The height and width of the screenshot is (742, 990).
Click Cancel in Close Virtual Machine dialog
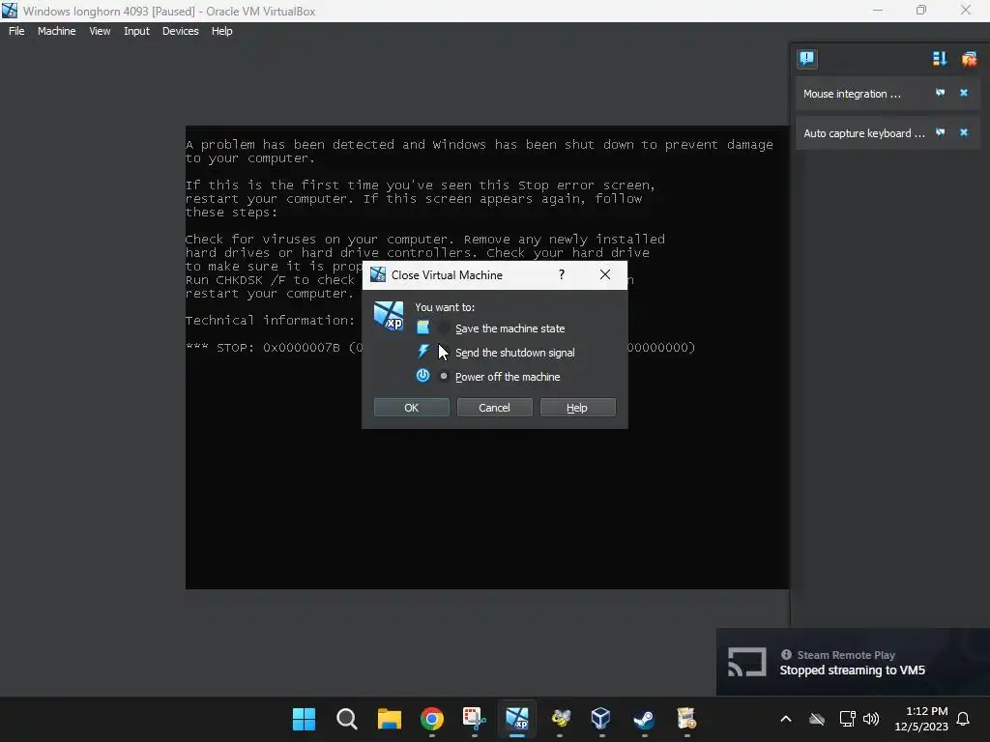pos(494,408)
